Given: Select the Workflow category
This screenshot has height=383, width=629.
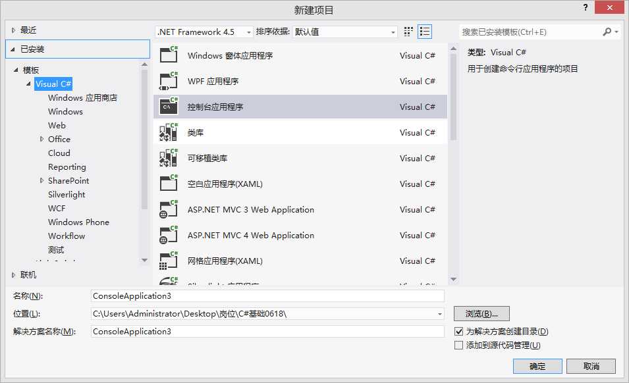Looking at the screenshot, I should click(67, 236).
